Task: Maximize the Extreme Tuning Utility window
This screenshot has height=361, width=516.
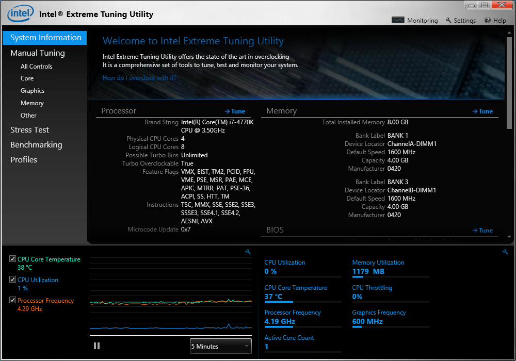Action: pos(485,5)
